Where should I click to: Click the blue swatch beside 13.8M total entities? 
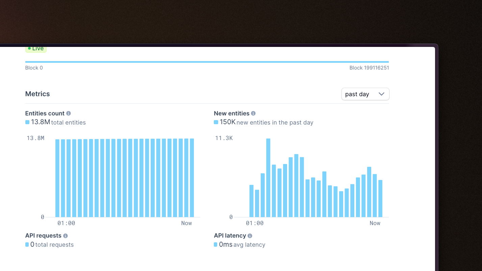[x=27, y=122]
